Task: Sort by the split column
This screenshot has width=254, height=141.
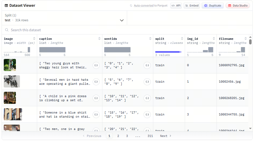Action: pos(182,38)
